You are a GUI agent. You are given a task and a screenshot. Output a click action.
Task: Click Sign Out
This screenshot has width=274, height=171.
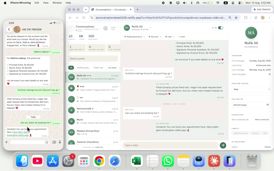[113, 28]
